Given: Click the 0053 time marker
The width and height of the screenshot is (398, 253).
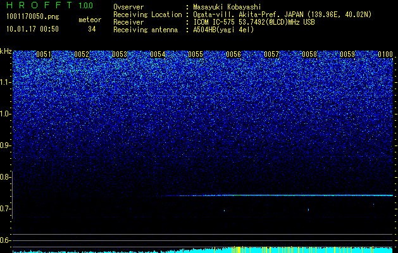Looking at the screenshot, I should (120, 54).
